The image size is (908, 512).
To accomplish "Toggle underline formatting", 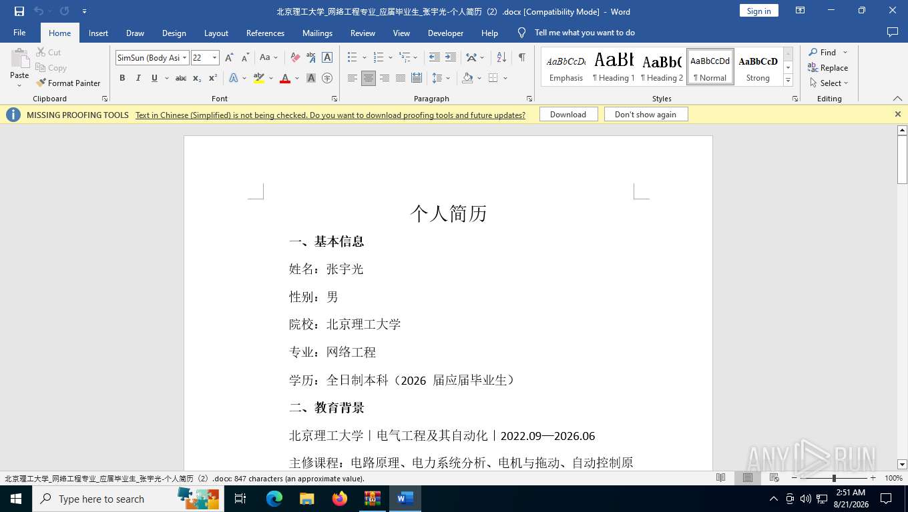I will pyautogui.click(x=154, y=79).
